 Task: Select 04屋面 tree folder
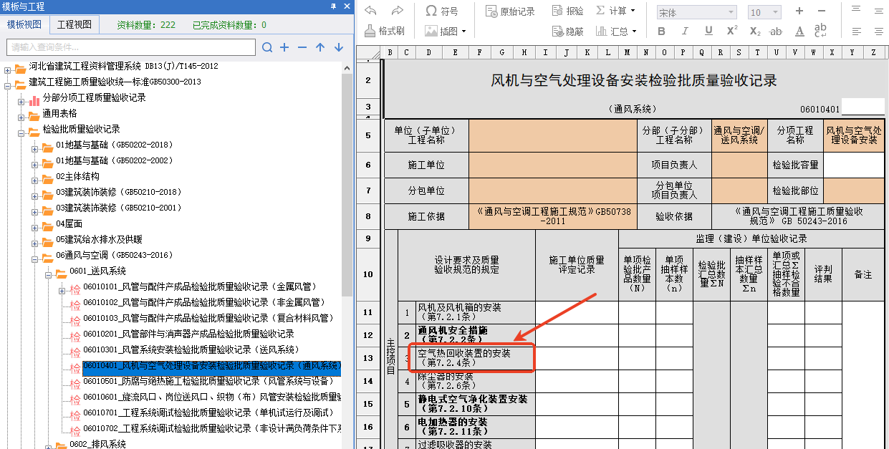point(69,223)
